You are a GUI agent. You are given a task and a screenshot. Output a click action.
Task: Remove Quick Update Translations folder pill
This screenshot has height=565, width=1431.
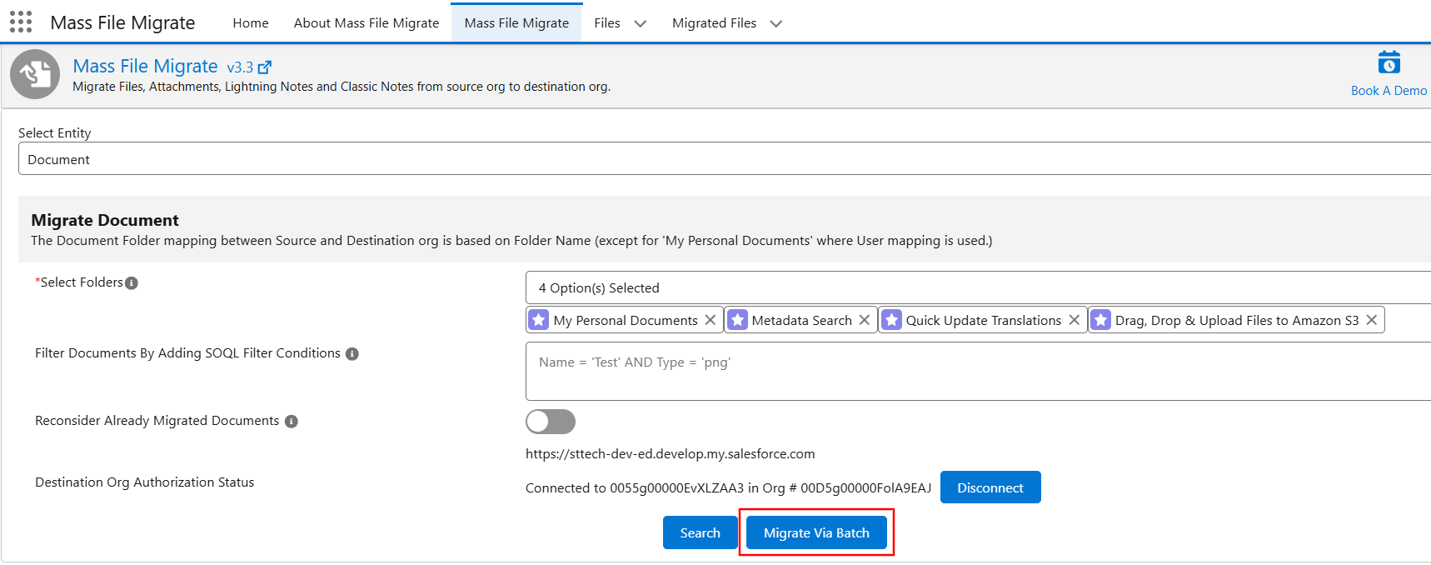[x=1074, y=320]
